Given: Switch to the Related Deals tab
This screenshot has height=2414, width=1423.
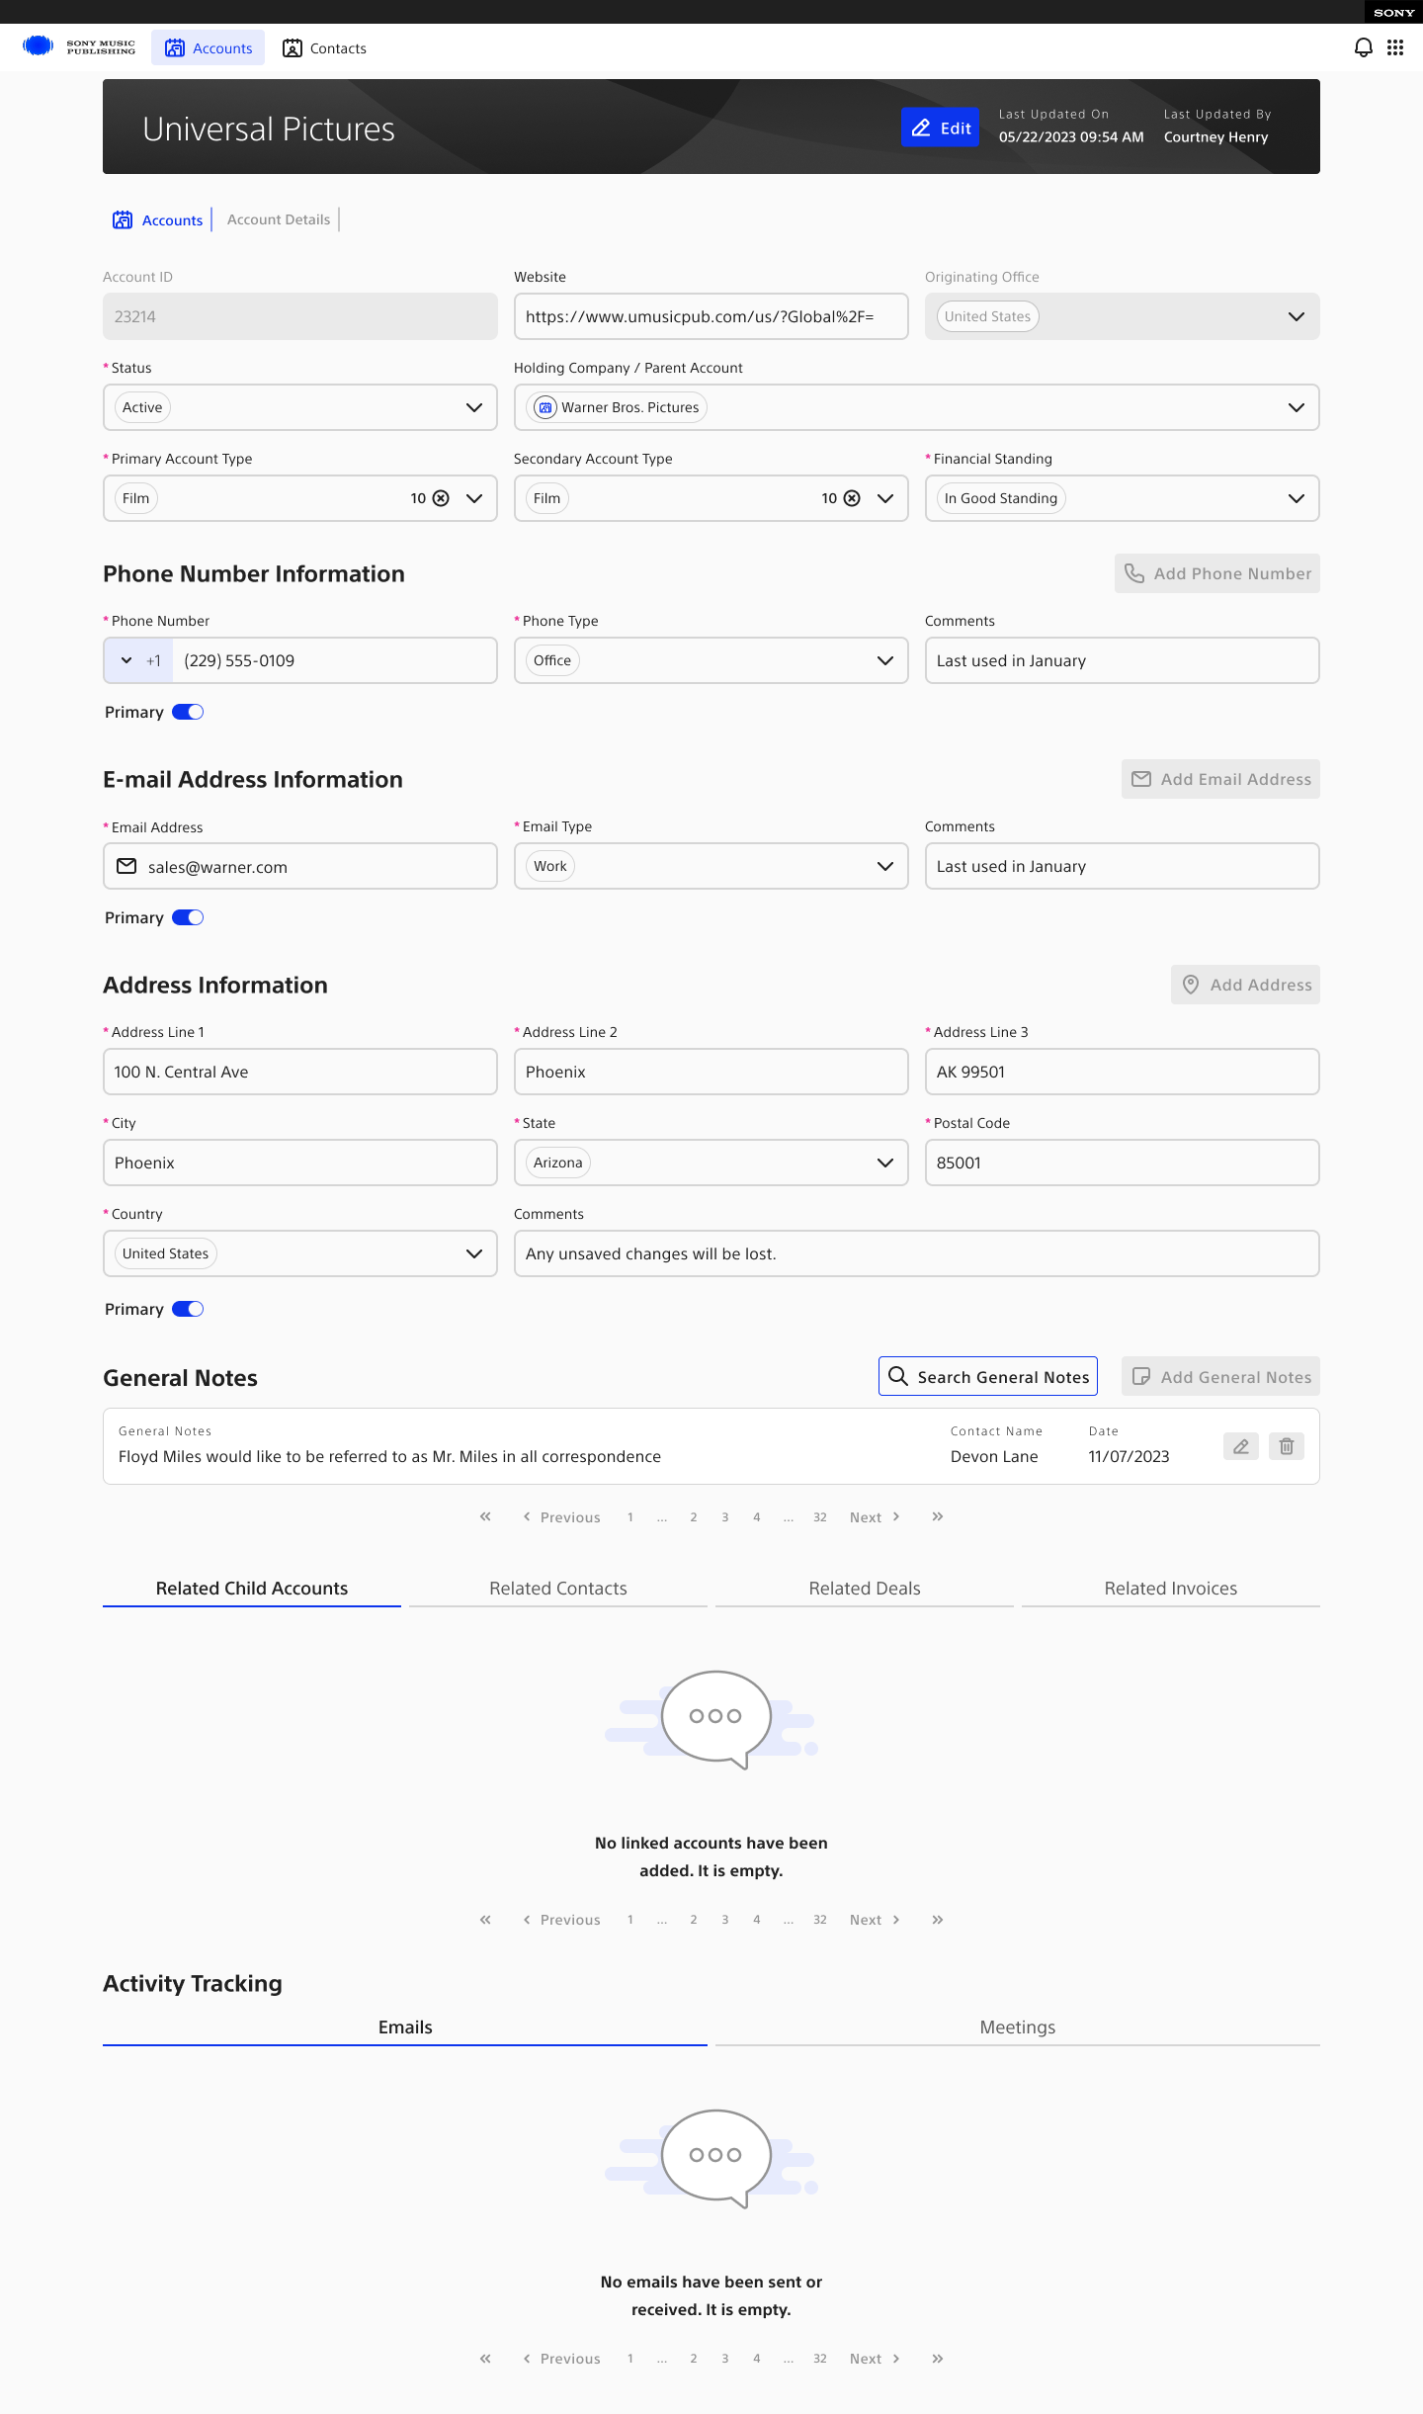Looking at the screenshot, I should (x=865, y=1589).
